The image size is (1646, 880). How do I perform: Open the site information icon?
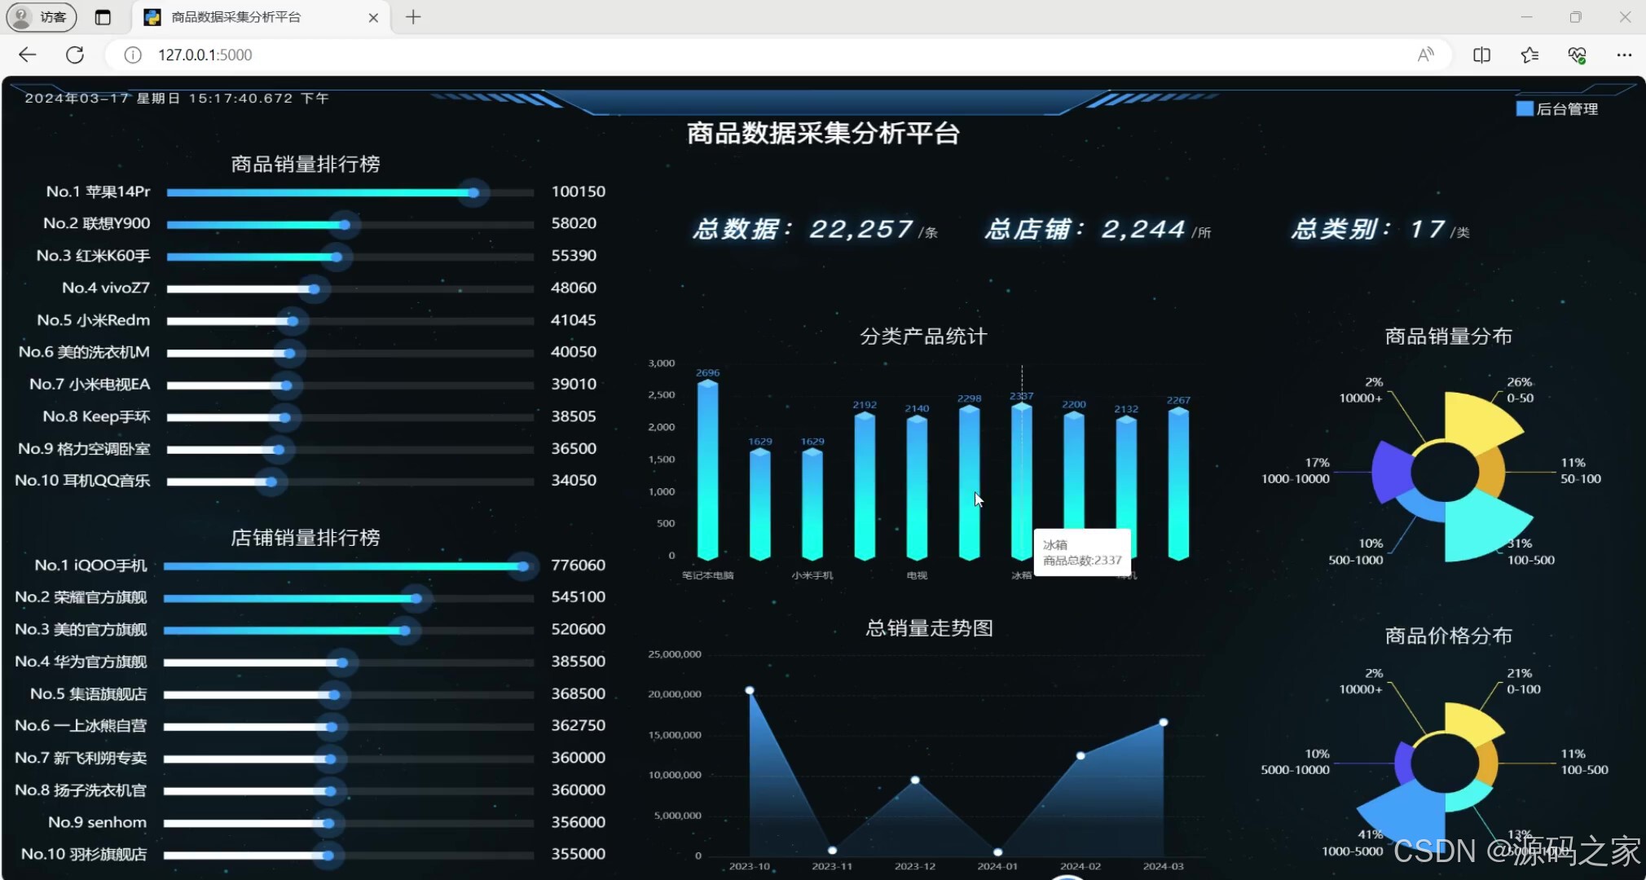133,55
